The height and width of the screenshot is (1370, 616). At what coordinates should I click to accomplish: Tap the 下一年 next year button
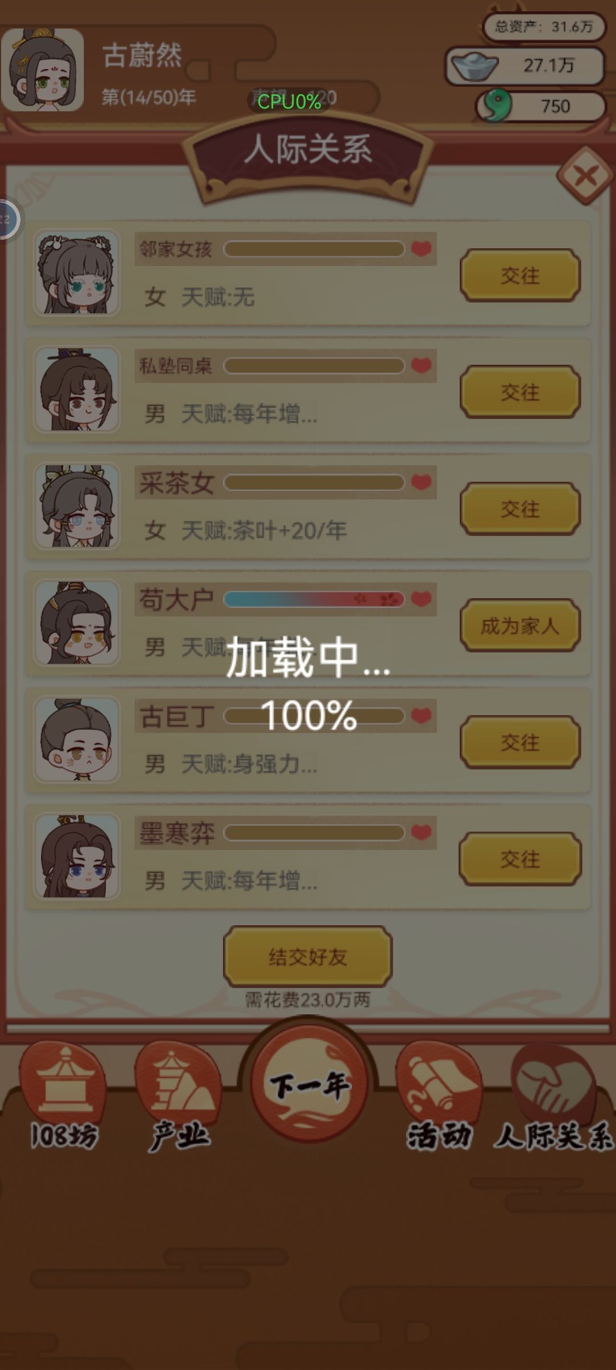pos(309,1084)
